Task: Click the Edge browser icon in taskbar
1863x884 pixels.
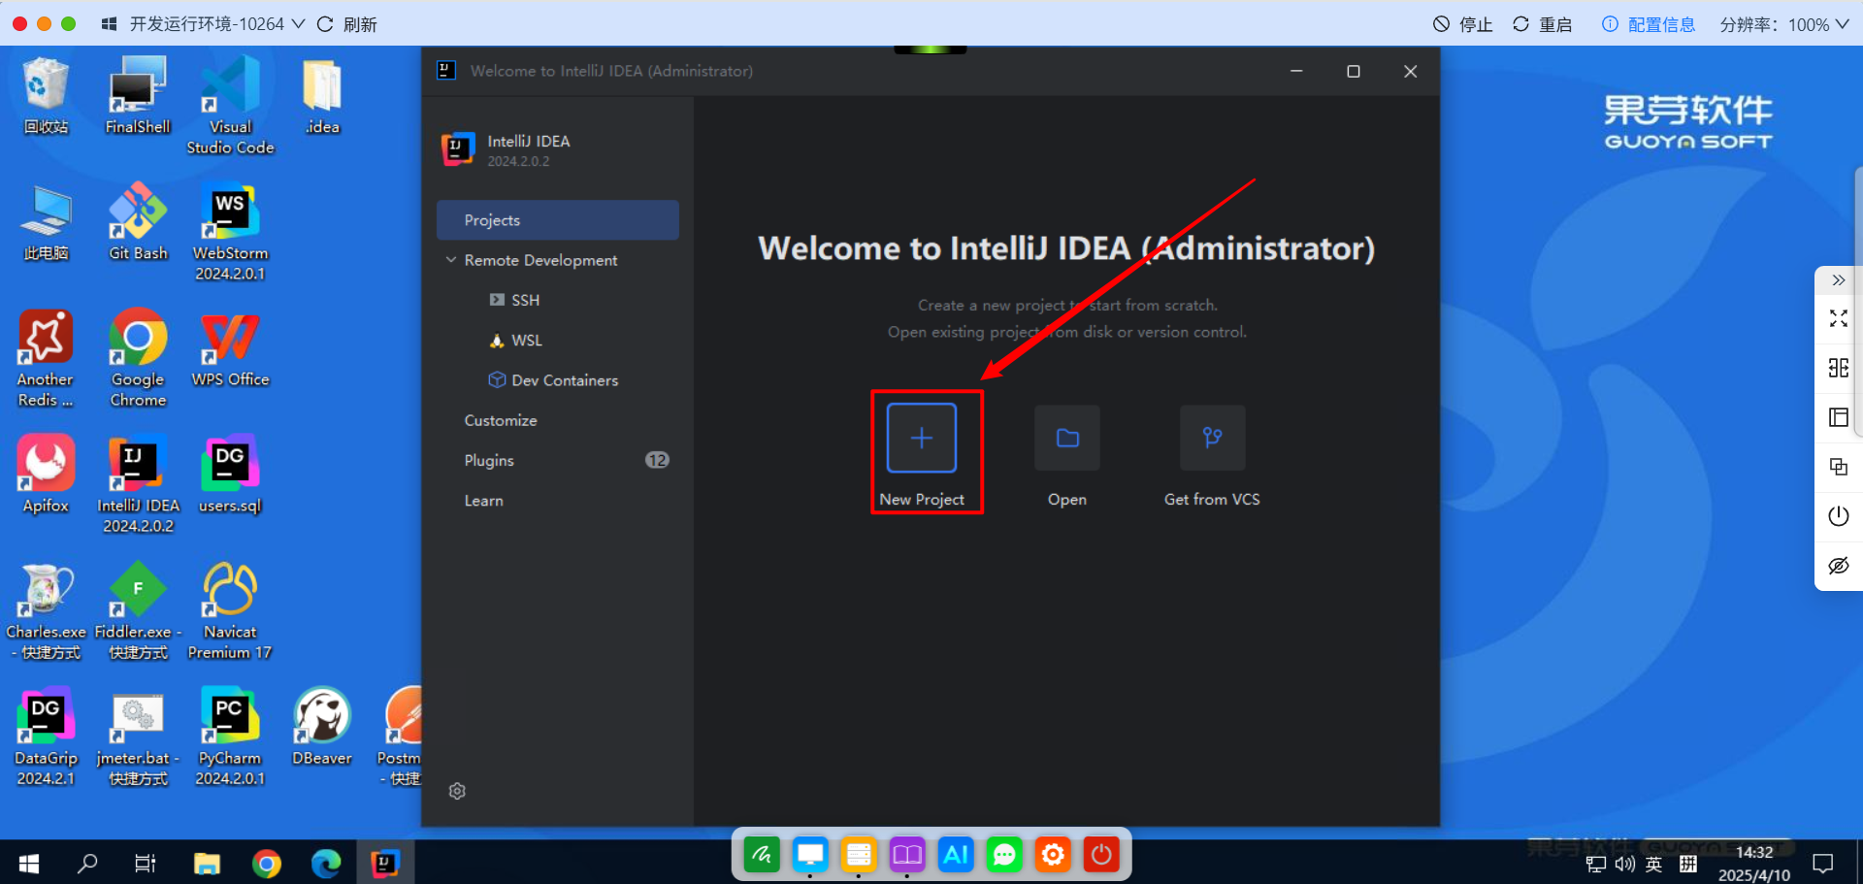Action: [326, 863]
